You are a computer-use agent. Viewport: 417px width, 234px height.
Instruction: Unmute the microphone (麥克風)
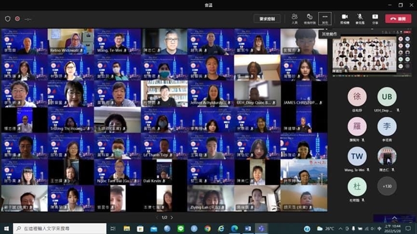[x=360, y=19]
